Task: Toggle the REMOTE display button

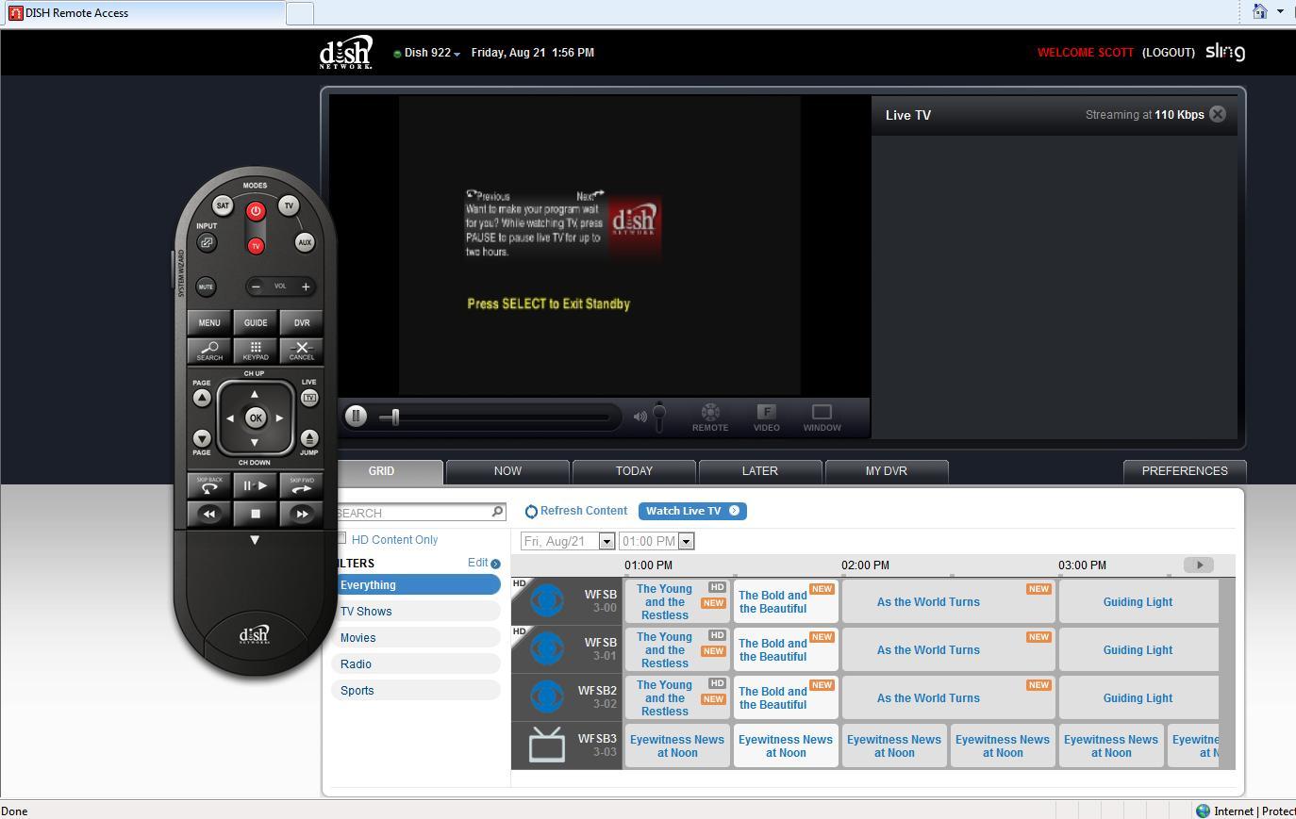Action: pos(710,418)
